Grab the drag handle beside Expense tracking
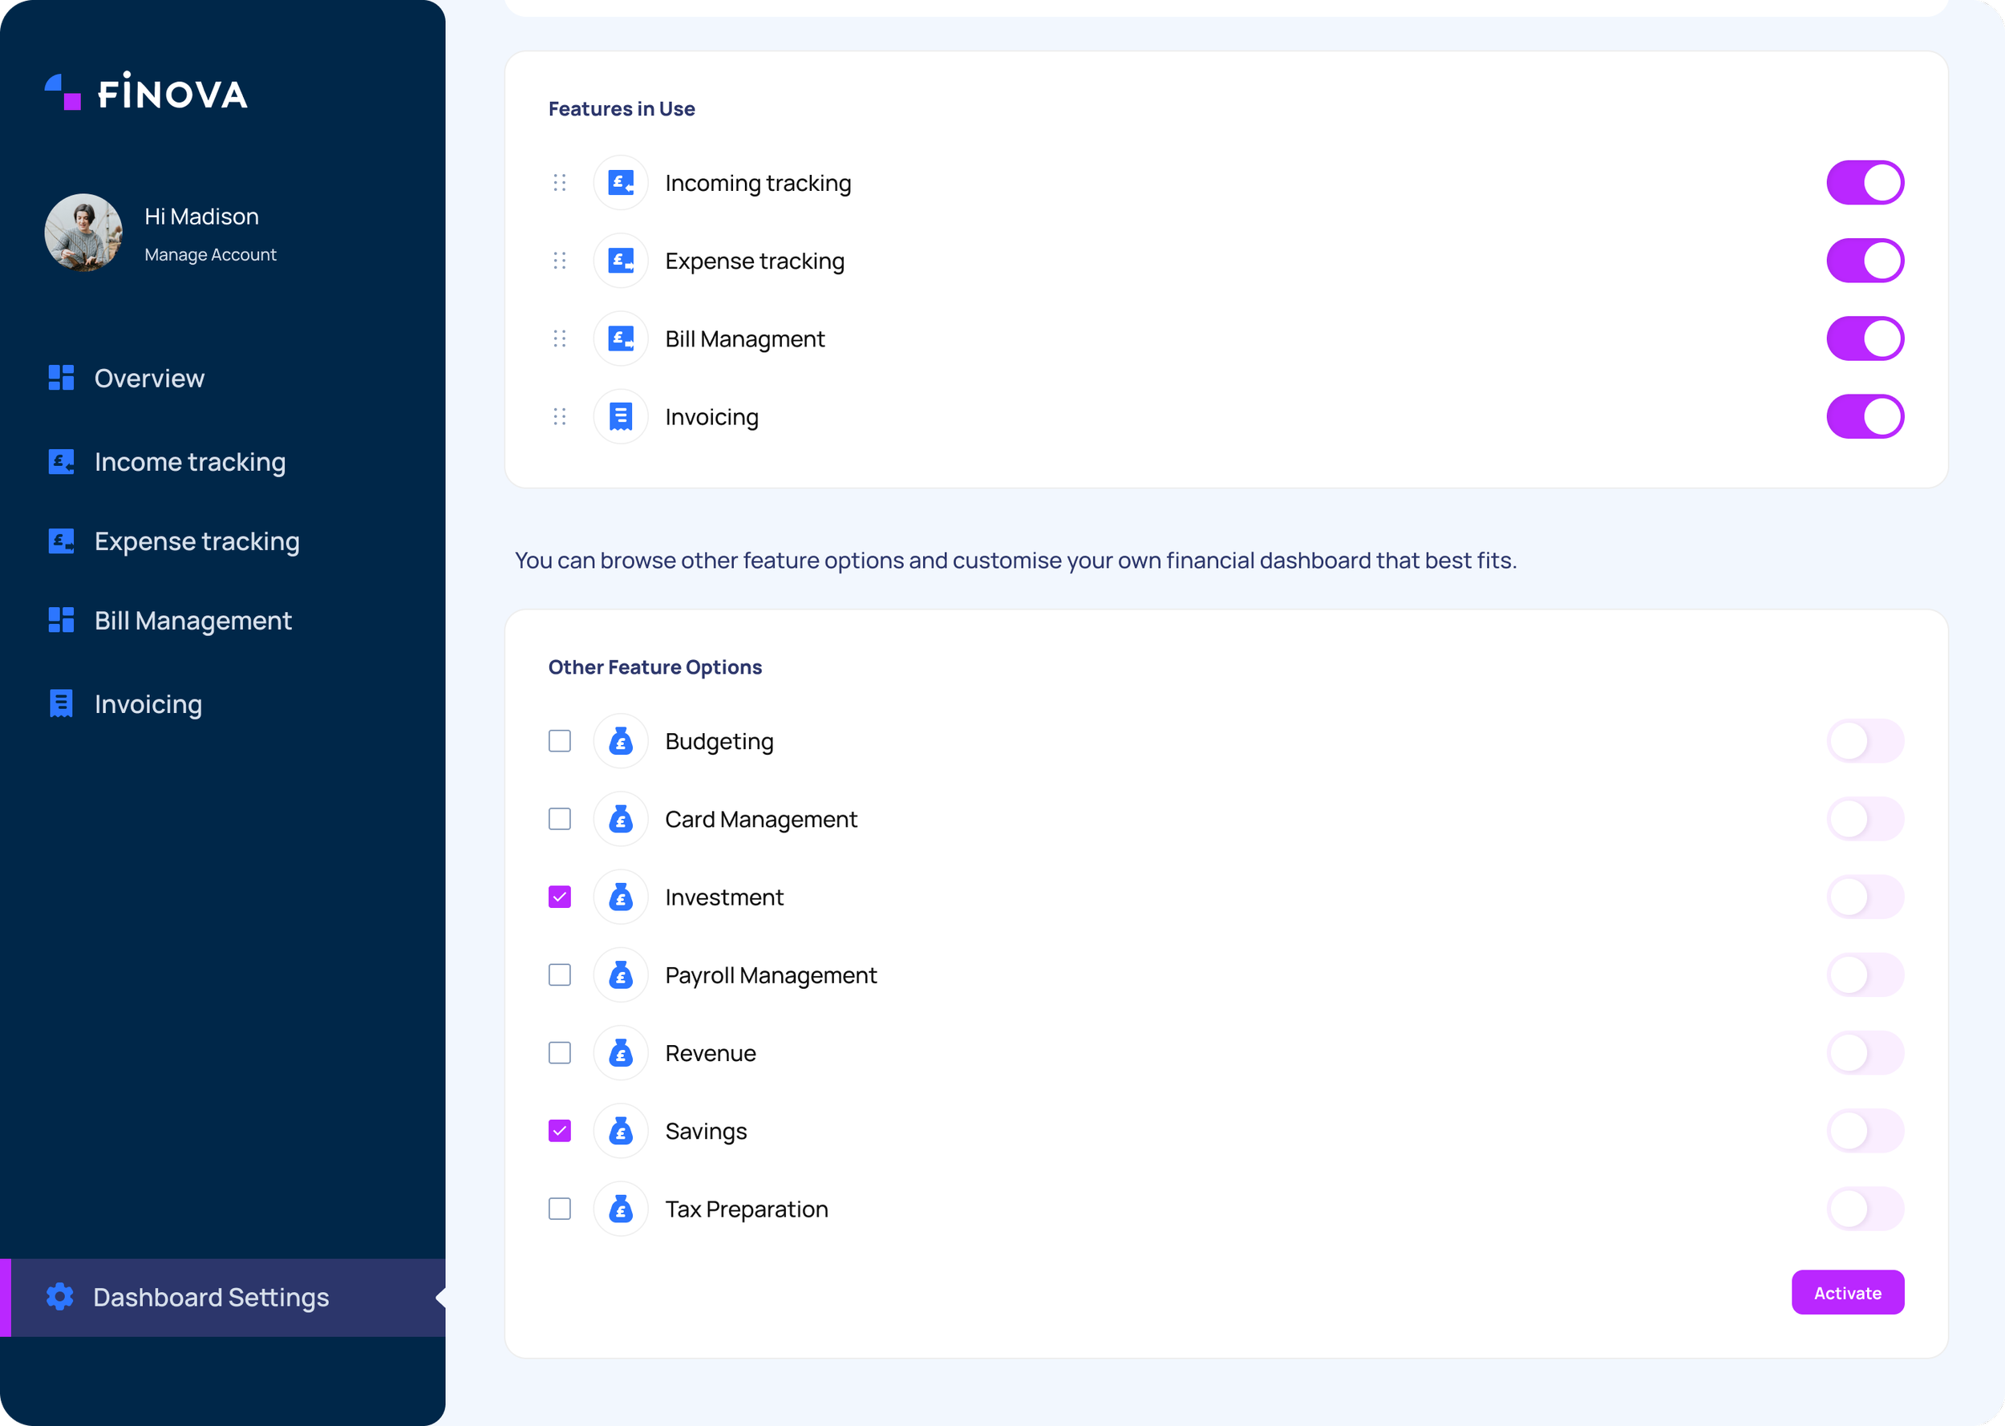This screenshot has width=2005, height=1426. 559,261
